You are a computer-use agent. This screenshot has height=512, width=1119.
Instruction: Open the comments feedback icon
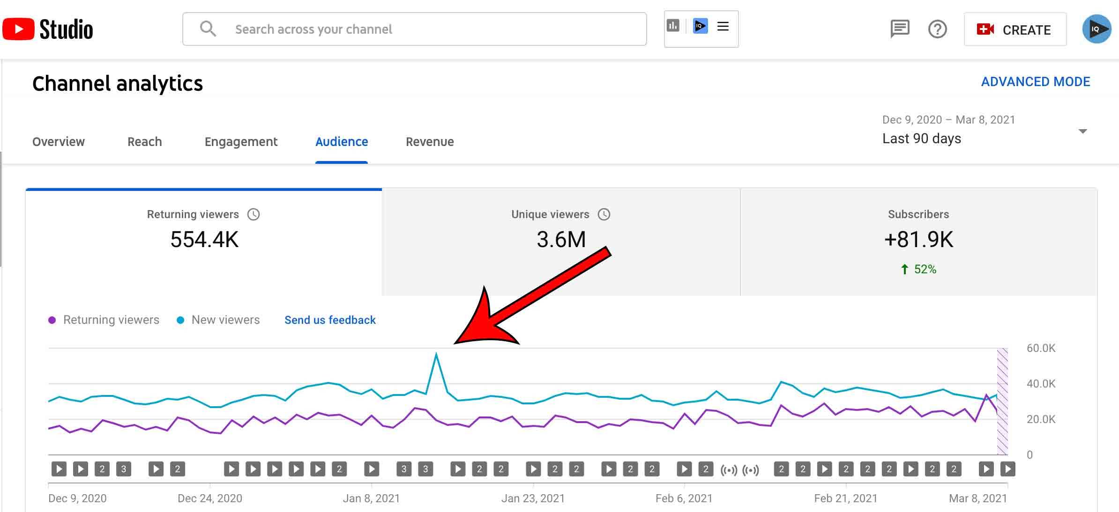click(899, 29)
